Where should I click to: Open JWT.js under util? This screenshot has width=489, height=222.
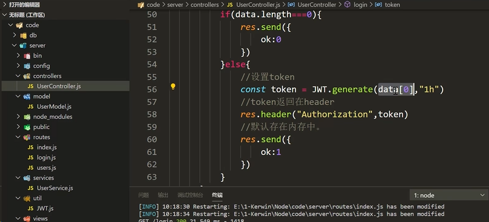45,209
